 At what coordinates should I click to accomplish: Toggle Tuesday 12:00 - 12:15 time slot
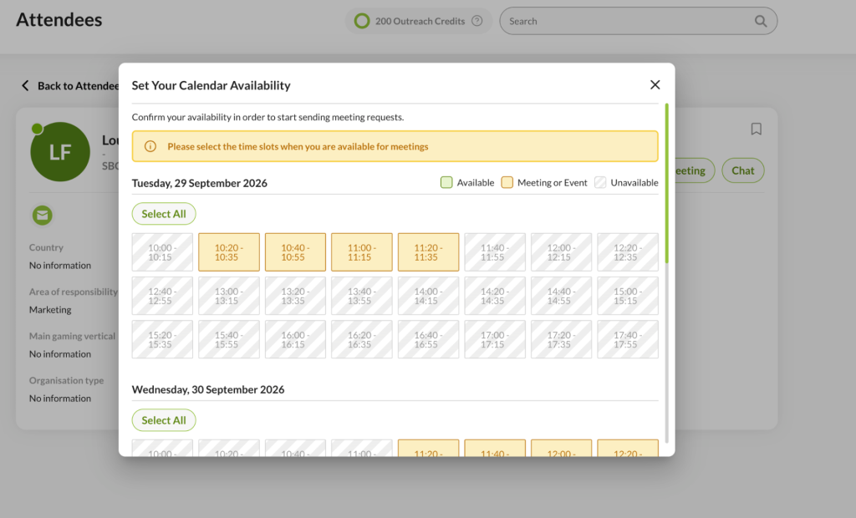(x=561, y=252)
